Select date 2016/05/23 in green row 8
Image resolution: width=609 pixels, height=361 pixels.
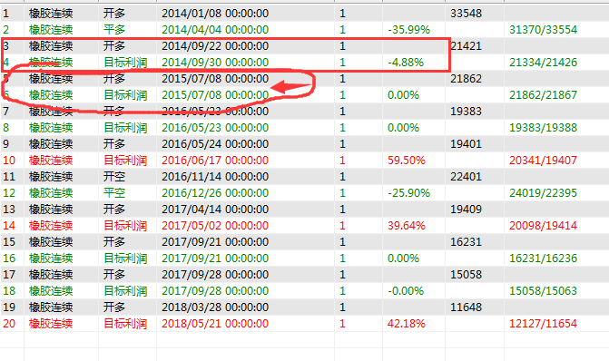[215, 128]
